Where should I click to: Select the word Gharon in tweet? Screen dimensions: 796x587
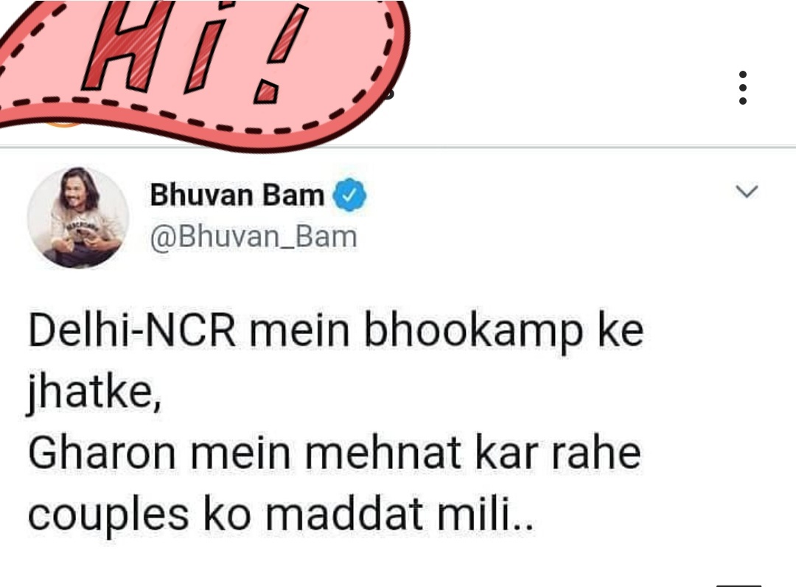click(x=102, y=453)
